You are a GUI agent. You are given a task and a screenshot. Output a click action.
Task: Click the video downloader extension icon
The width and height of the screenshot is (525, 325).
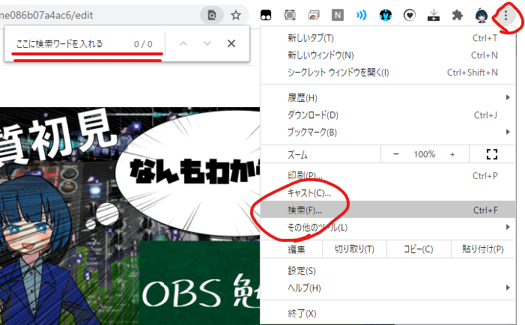[x=434, y=15]
